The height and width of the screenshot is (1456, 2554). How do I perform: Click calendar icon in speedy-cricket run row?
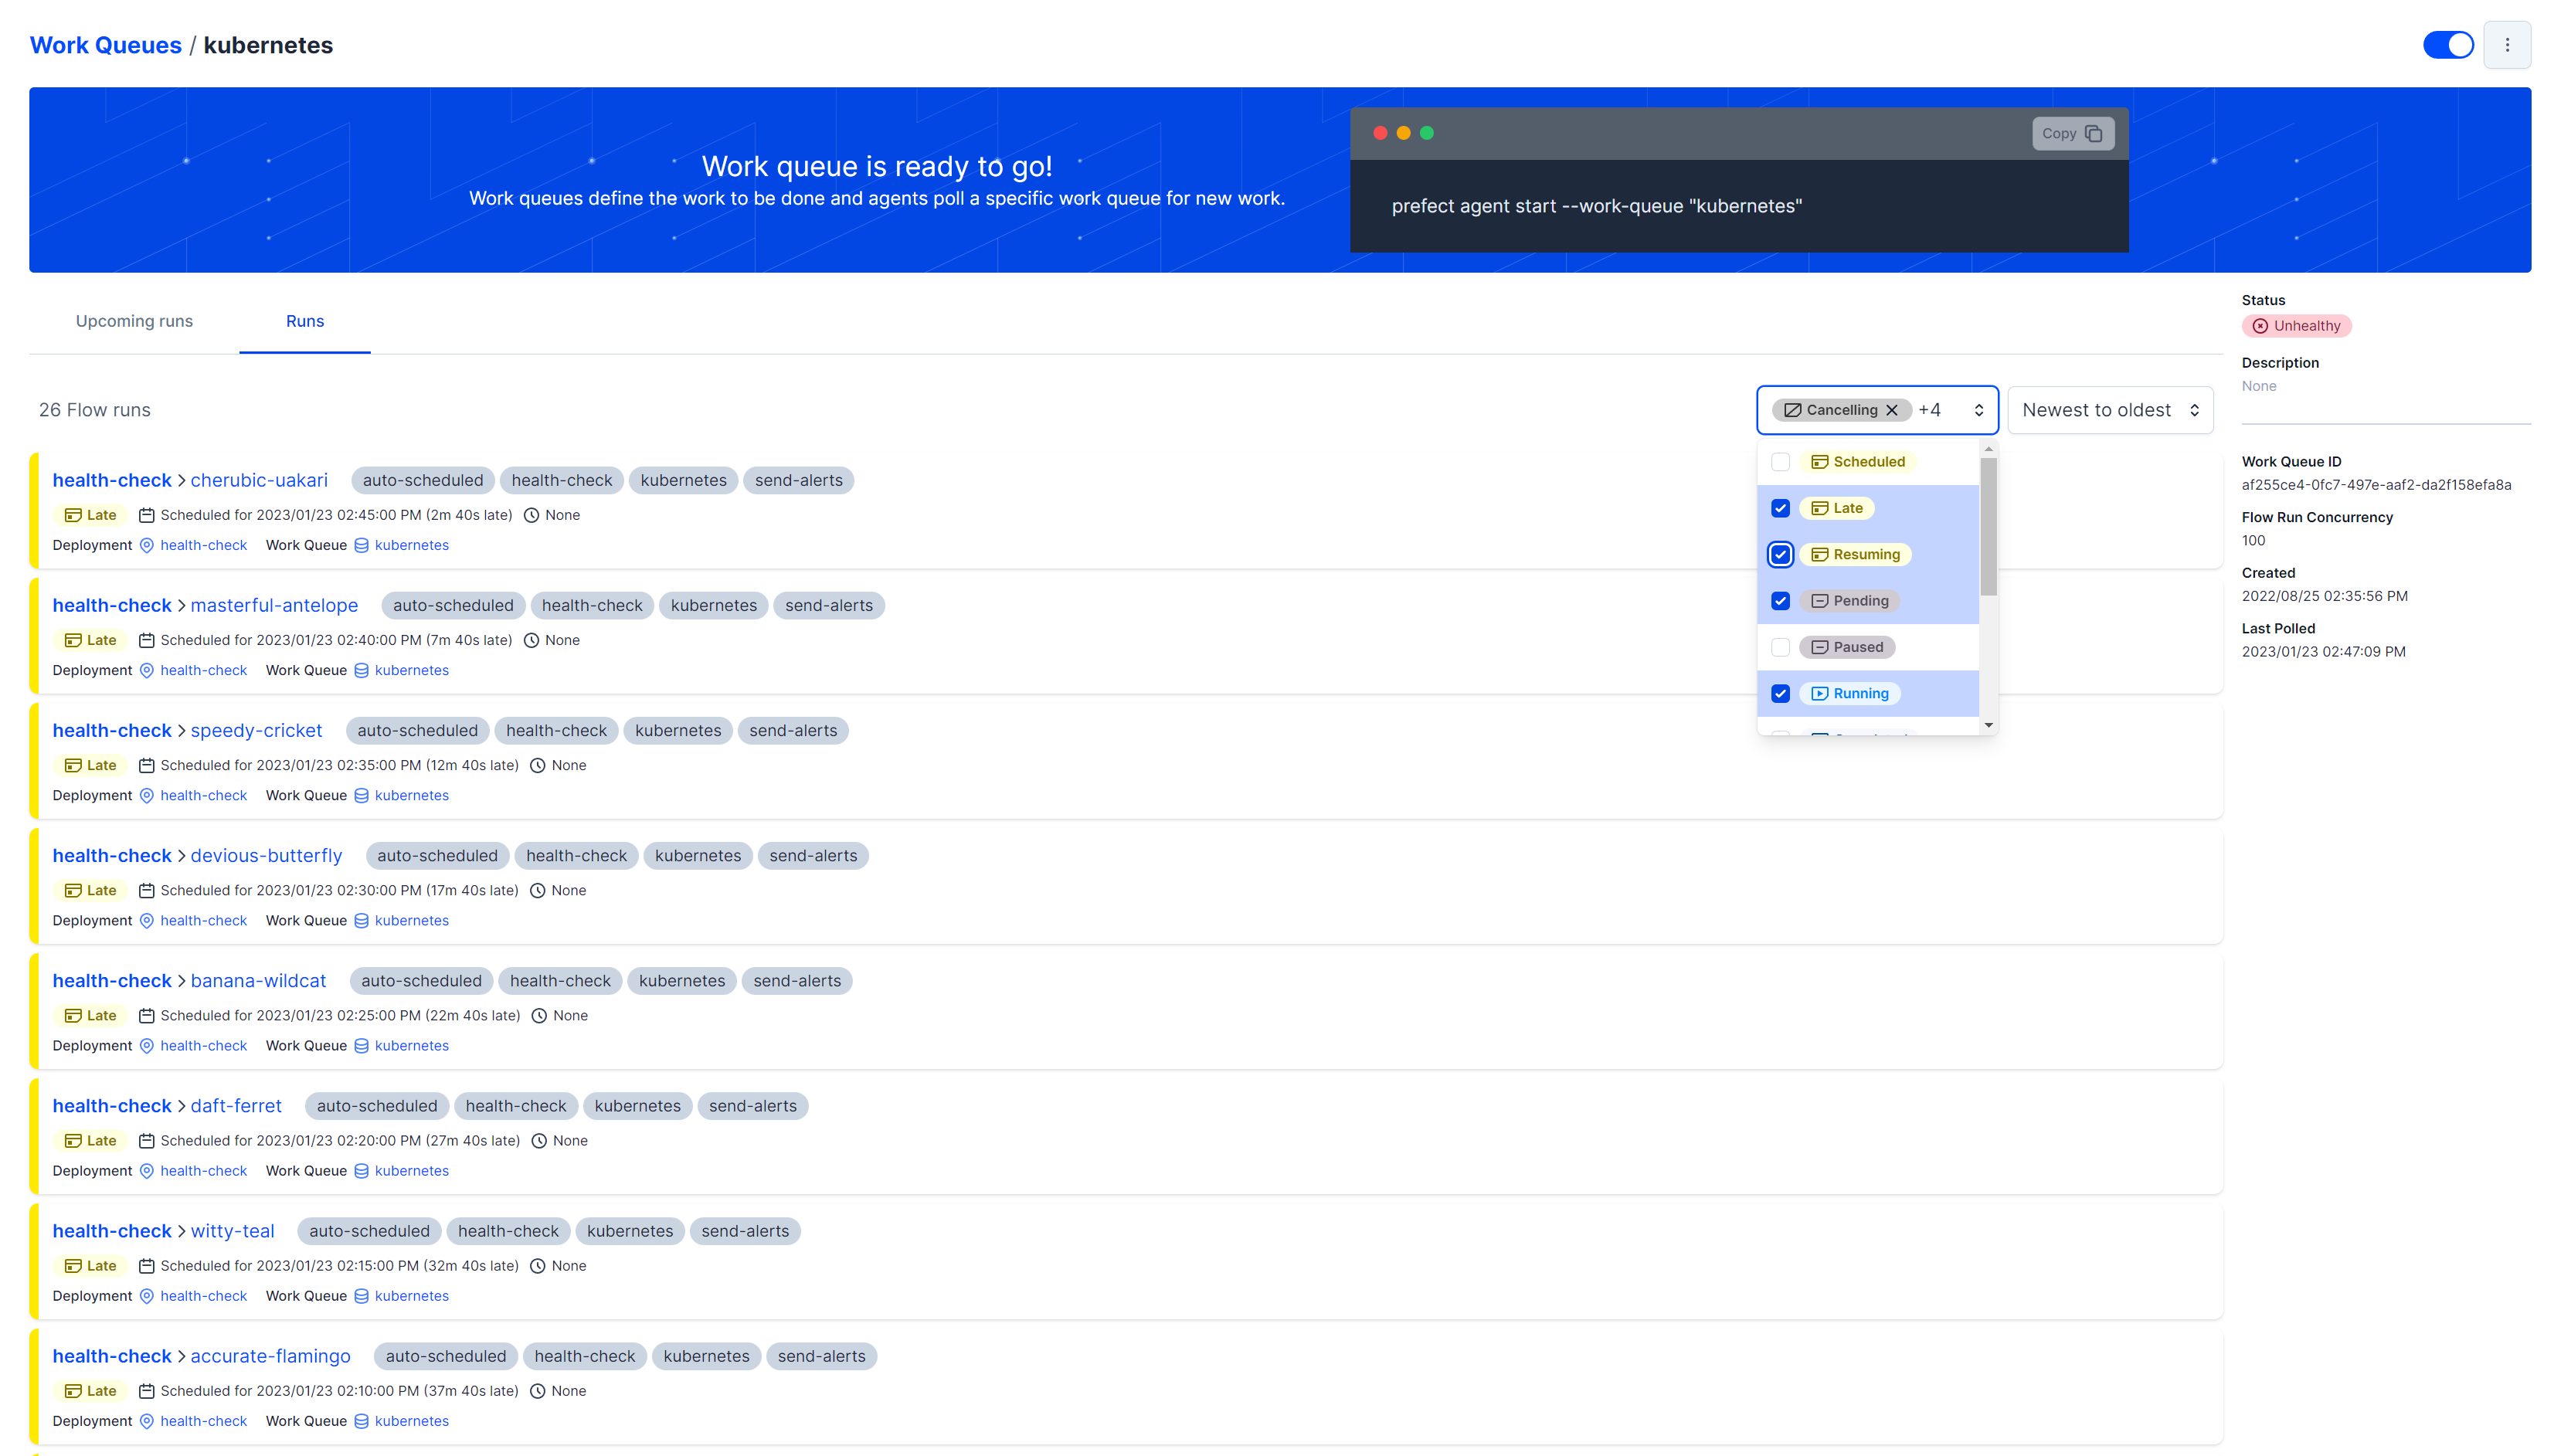tap(146, 765)
